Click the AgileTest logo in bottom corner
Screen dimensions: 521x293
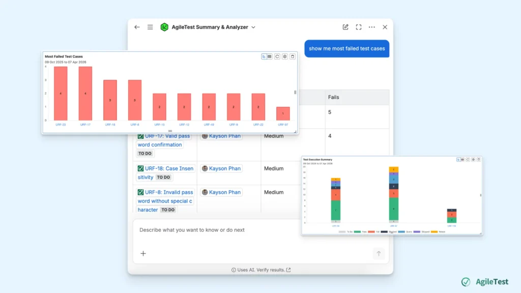coord(485,282)
